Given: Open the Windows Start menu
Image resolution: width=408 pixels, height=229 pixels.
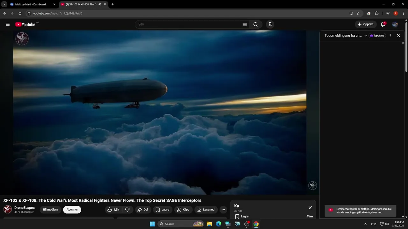Looking at the screenshot, I should tap(152, 224).
